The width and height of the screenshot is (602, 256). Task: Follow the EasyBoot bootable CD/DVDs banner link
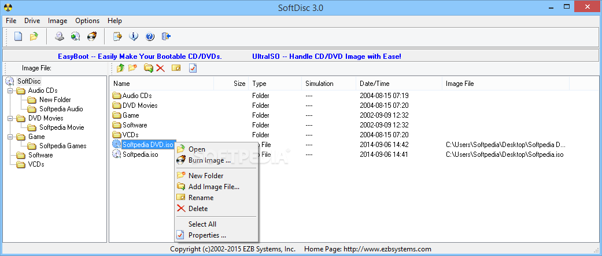click(x=140, y=57)
